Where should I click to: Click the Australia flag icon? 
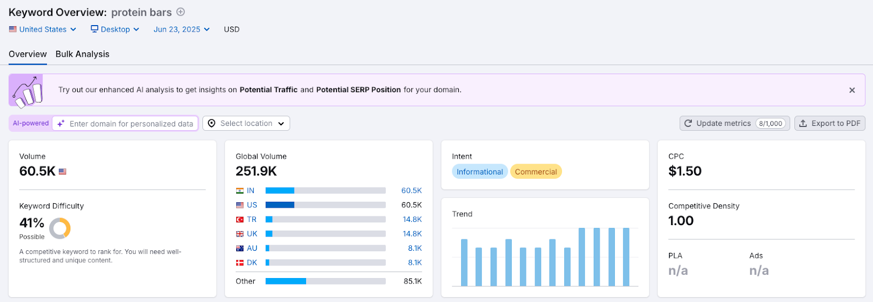[240, 249]
